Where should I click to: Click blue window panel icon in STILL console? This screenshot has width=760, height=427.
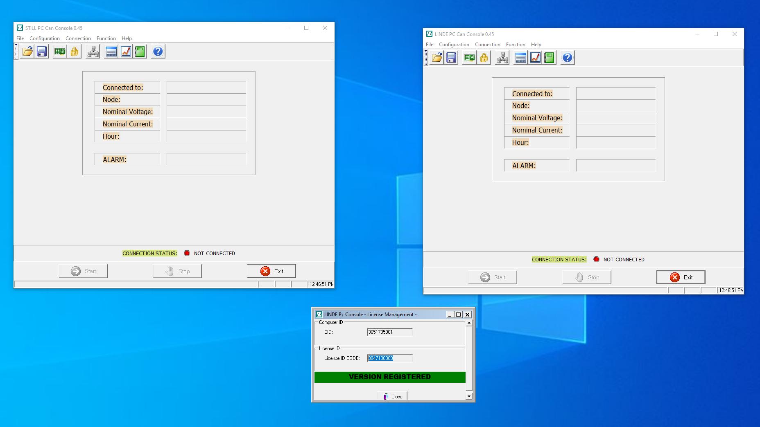tap(111, 52)
